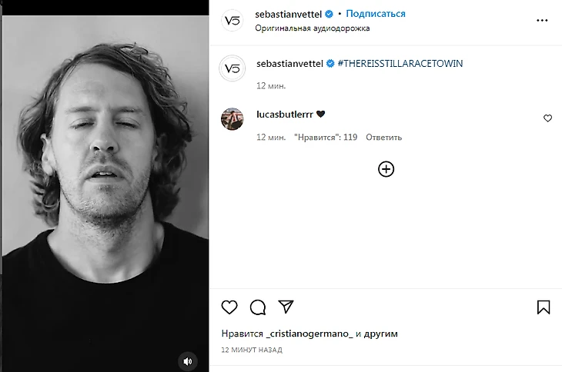Open #THEREISSTILLARACETOWIN hashtag link

click(400, 63)
